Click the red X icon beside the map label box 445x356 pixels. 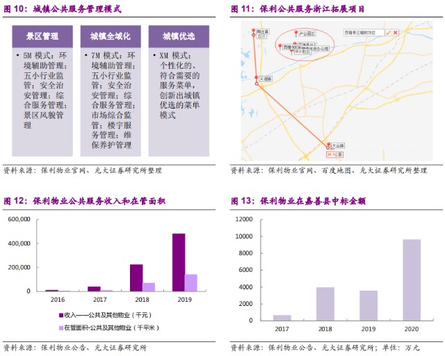click(395, 33)
